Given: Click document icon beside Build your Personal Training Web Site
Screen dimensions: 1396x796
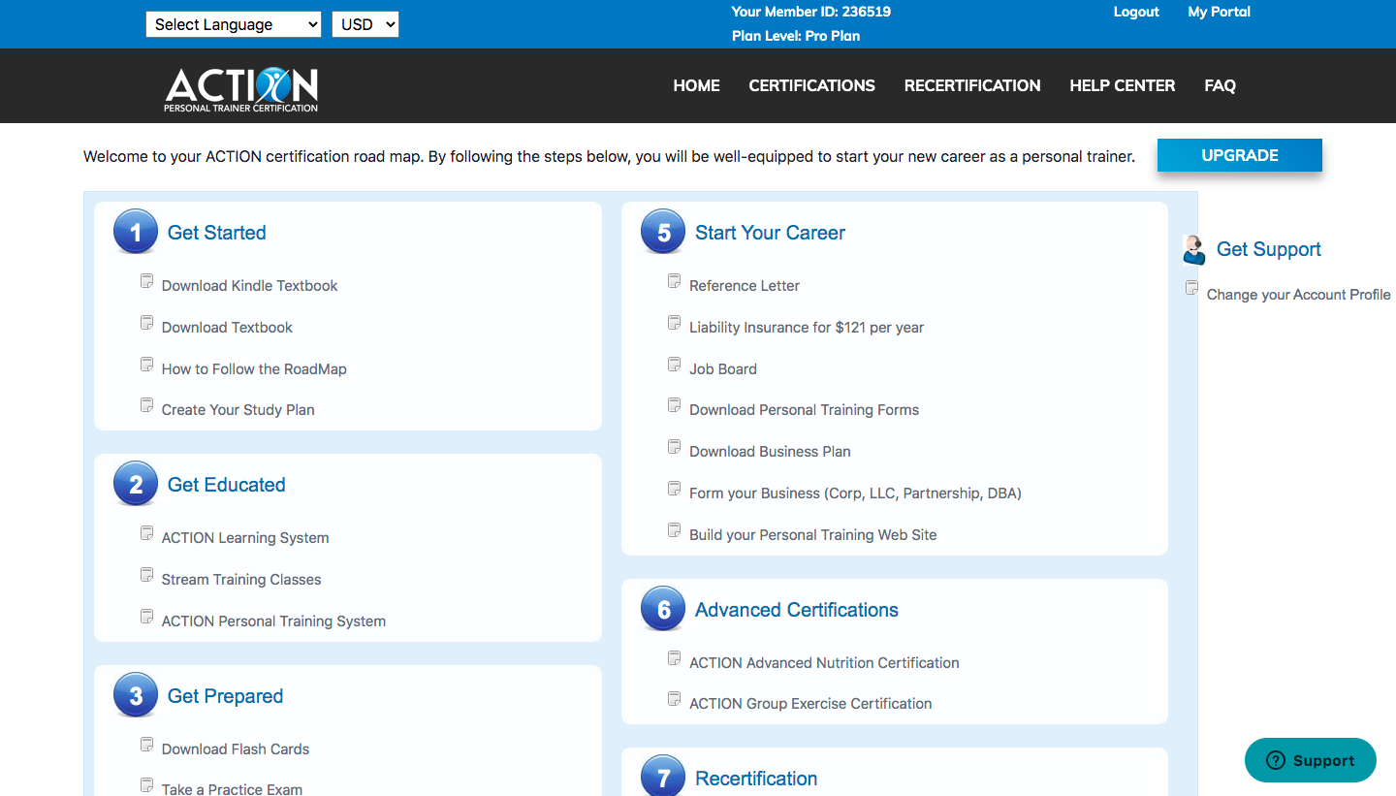Looking at the screenshot, I should click(674, 530).
